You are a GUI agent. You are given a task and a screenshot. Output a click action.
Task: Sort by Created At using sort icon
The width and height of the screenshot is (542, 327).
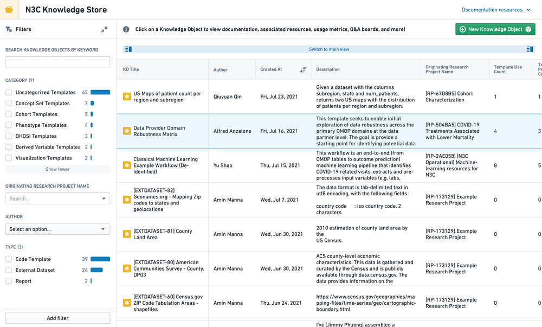point(303,69)
